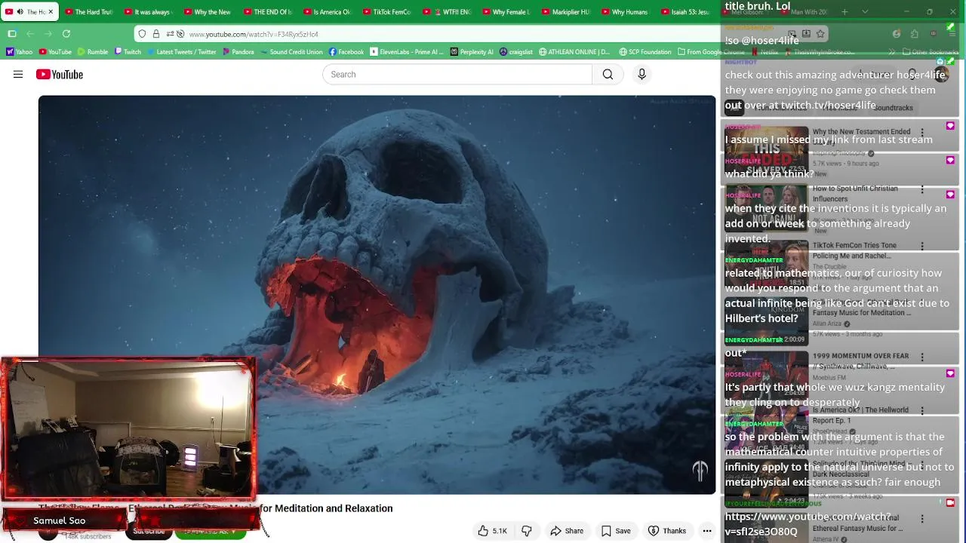The width and height of the screenshot is (966, 543).
Task: Open 'TikTok FemCon Tries Tone Policing' video title
Action: pos(854,250)
